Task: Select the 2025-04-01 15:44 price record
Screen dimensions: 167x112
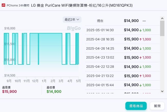Action: 123,85
